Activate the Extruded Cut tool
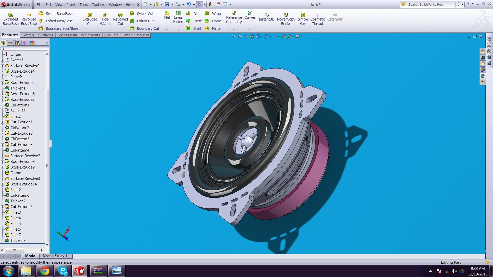This screenshot has height=277, width=493. point(90,19)
